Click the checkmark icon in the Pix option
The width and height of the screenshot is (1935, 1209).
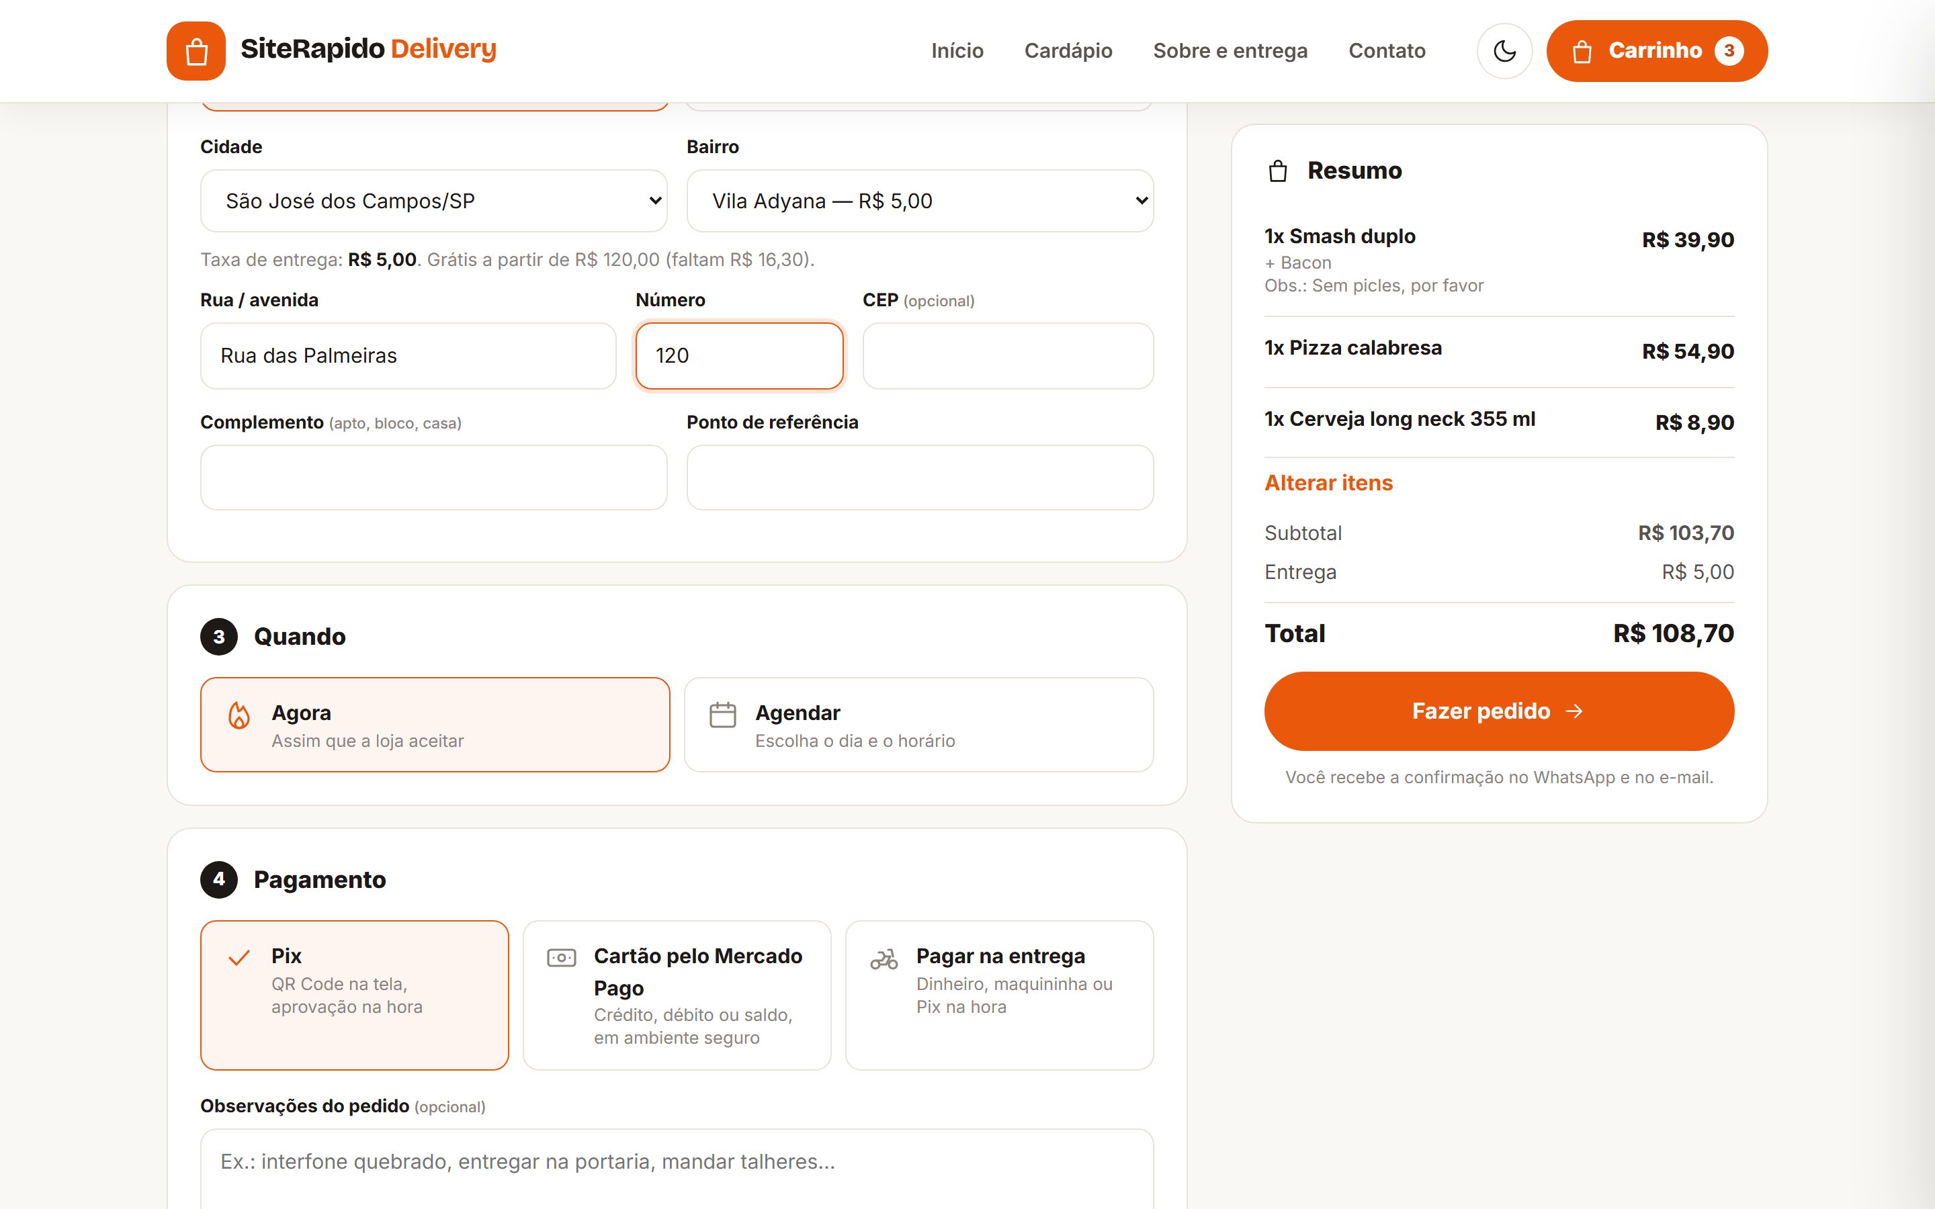[x=239, y=957]
